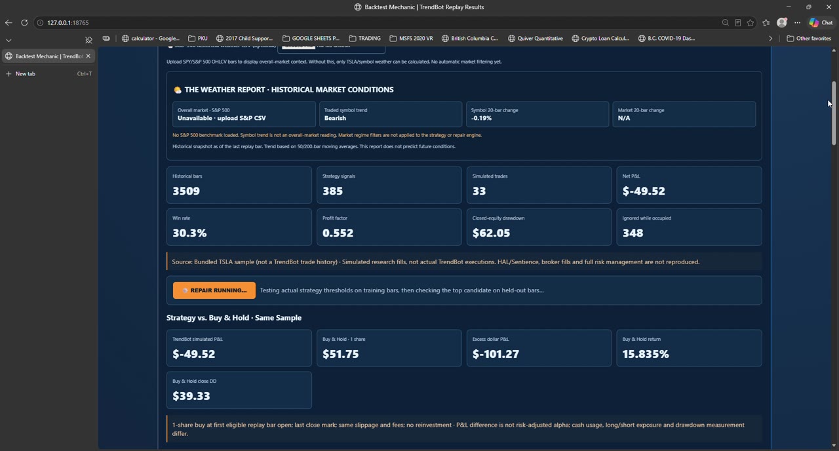Viewport: 839px width, 451px height.
Task: Select the Excess dollar P&L $-101.27 value
Action: click(496, 354)
